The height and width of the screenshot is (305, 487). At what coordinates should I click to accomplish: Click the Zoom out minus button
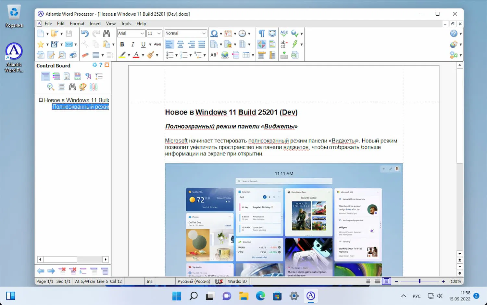(396, 281)
